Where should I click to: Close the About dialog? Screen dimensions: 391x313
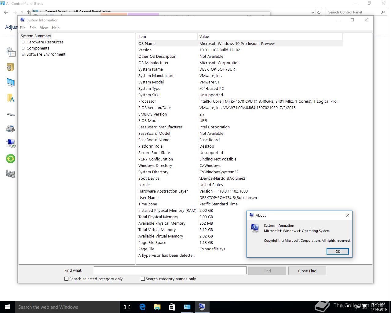coord(347,215)
